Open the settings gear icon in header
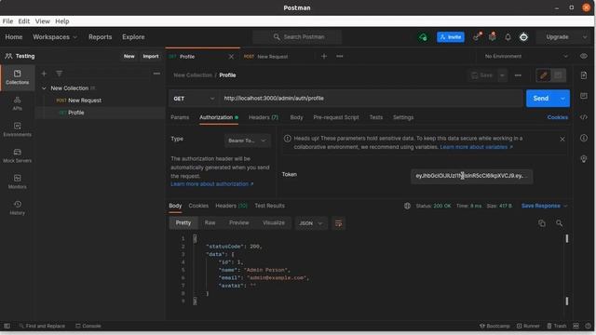596x335 pixels. (x=493, y=37)
